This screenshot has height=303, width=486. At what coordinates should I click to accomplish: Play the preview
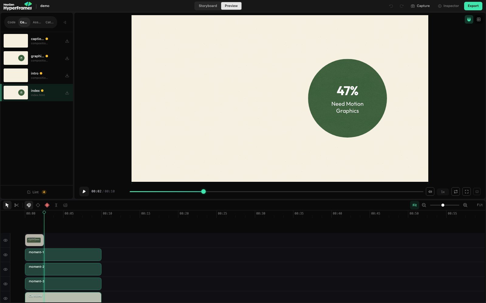point(84,191)
